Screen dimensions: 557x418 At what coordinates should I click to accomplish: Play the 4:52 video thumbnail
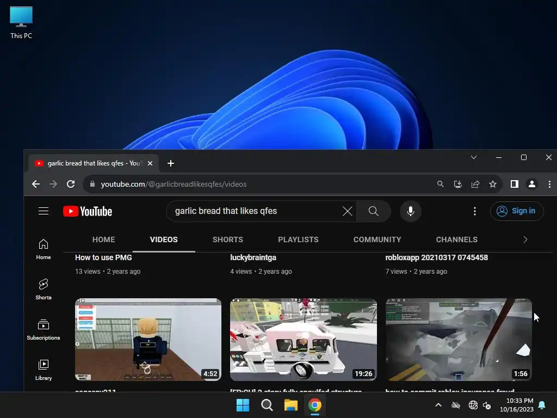[x=148, y=340]
